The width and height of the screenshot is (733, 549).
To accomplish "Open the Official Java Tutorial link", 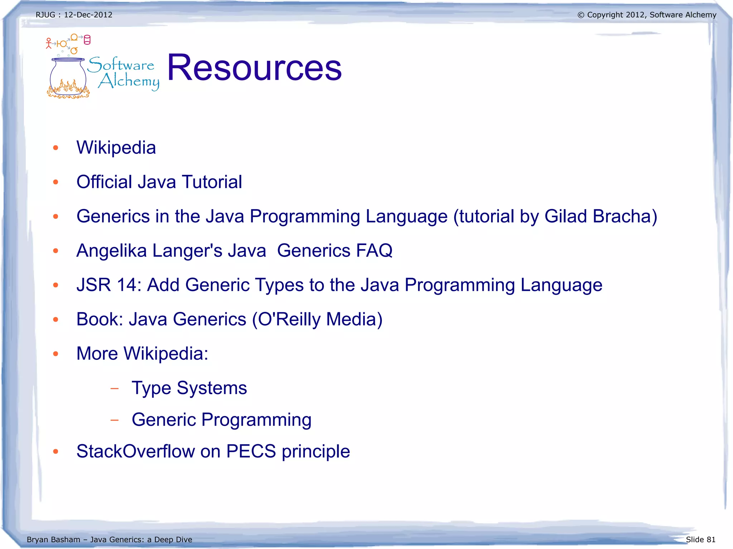I will 159,182.
